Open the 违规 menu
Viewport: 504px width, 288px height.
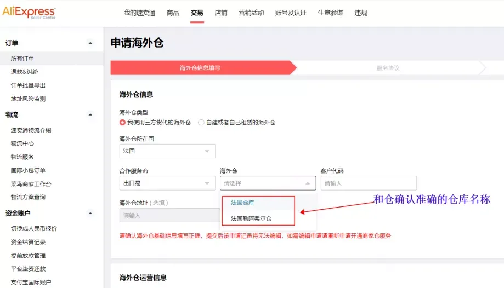[361, 13]
